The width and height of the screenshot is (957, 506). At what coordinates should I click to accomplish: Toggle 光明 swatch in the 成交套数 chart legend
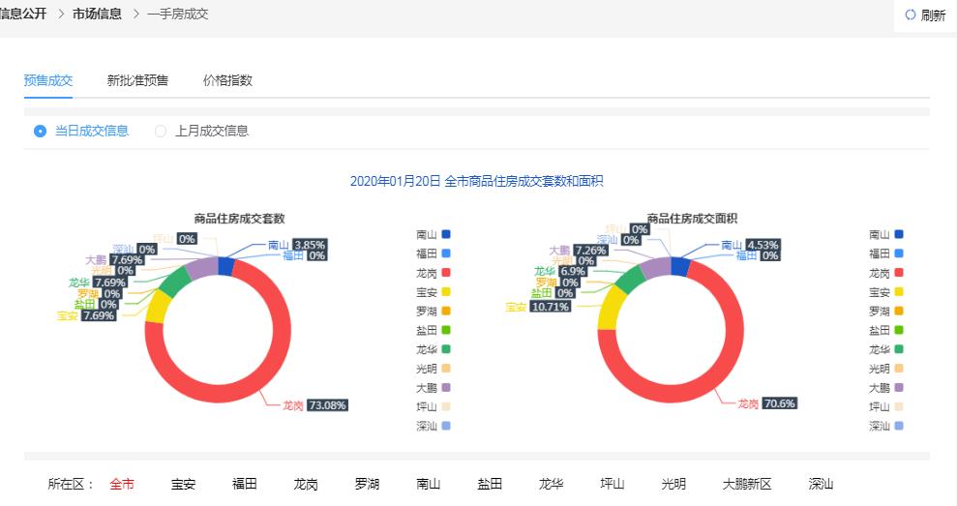446,368
